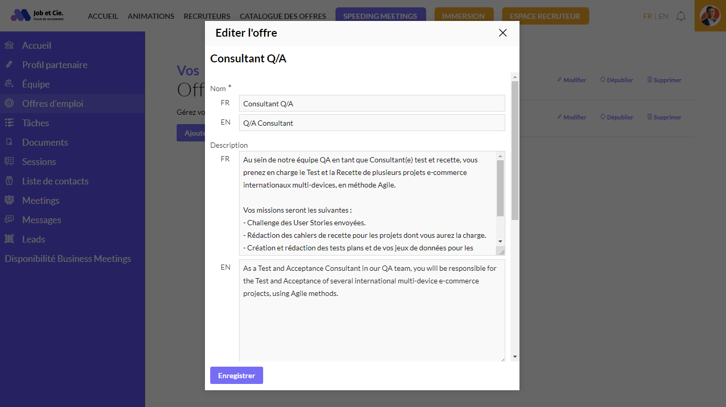Switch language to EN
This screenshot has height=407, width=726.
[663, 16]
